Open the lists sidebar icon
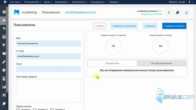 [x=4, y=37]
